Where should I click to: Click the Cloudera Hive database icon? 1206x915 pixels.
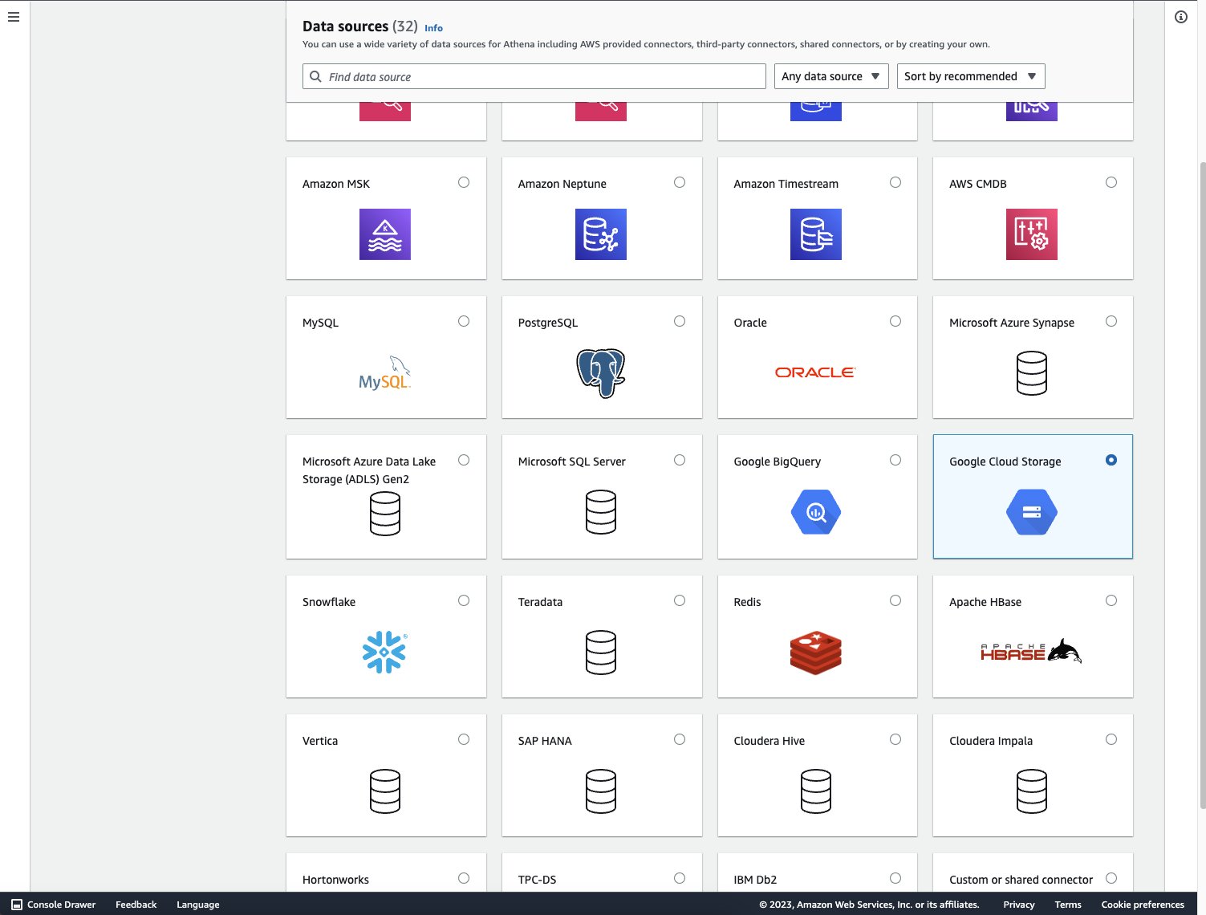pyautogui.click(x=816, y=791)
